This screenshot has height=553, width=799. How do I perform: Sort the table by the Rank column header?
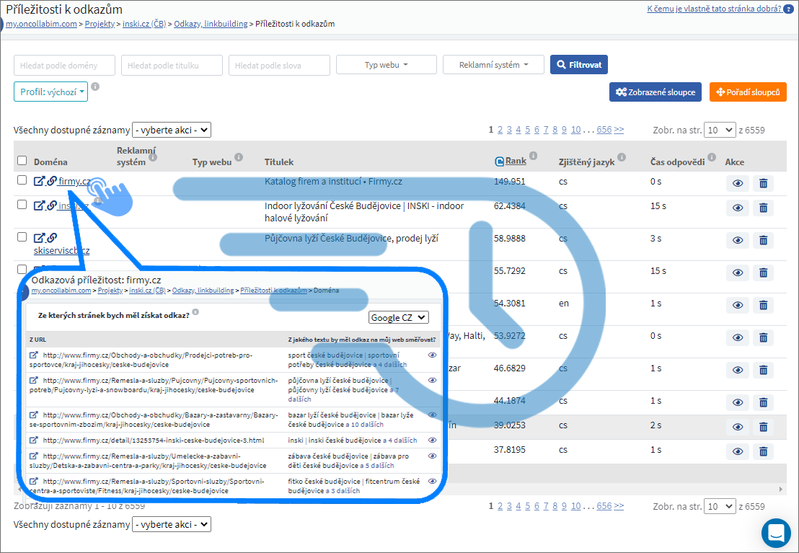(516, 161)
